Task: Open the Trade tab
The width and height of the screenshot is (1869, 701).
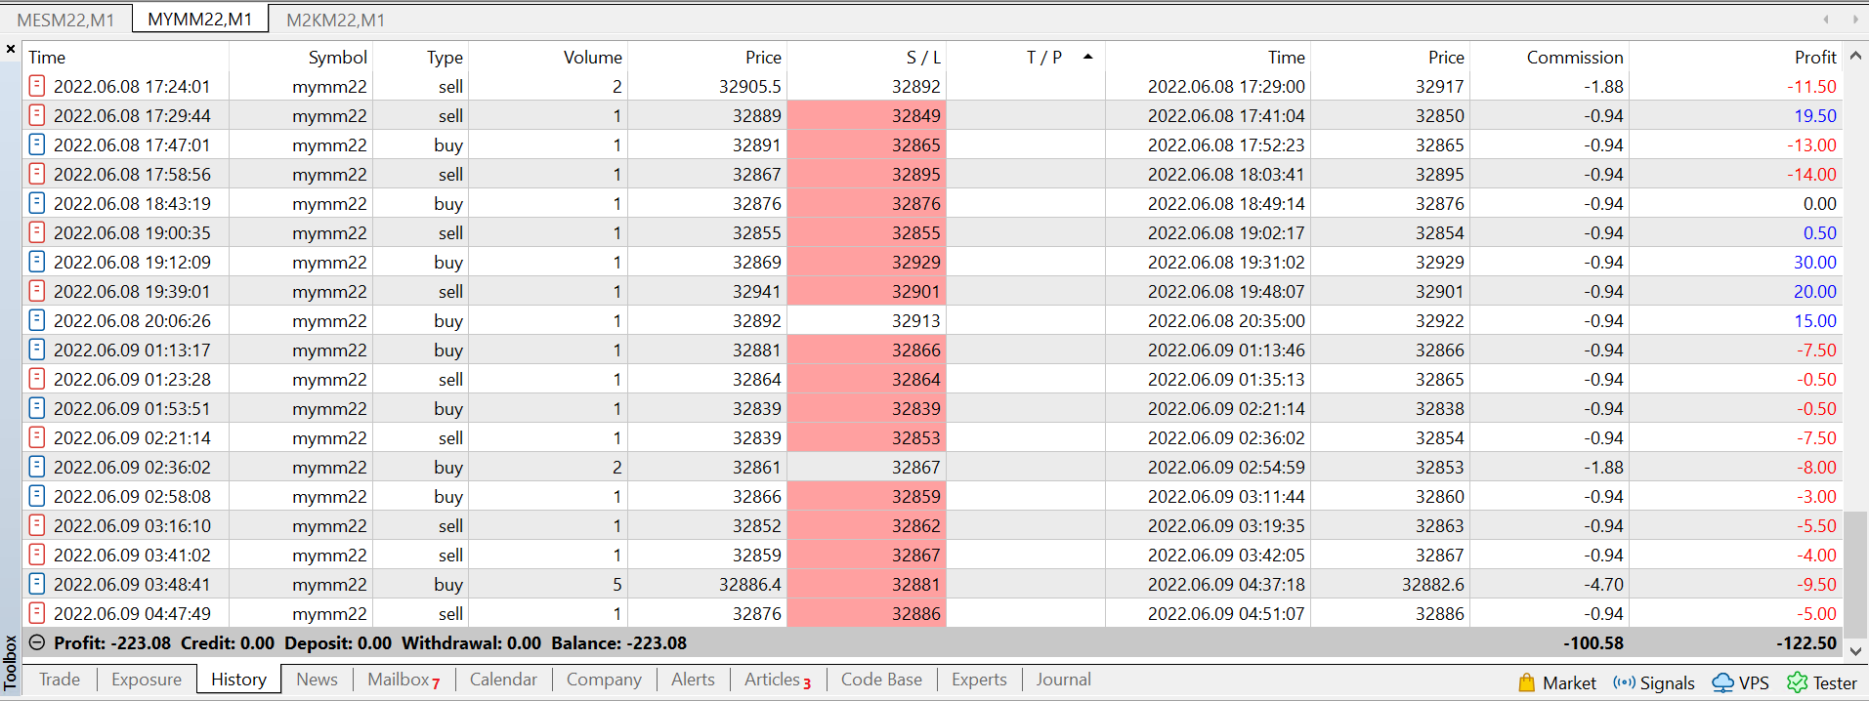Action: click(60, 680)
